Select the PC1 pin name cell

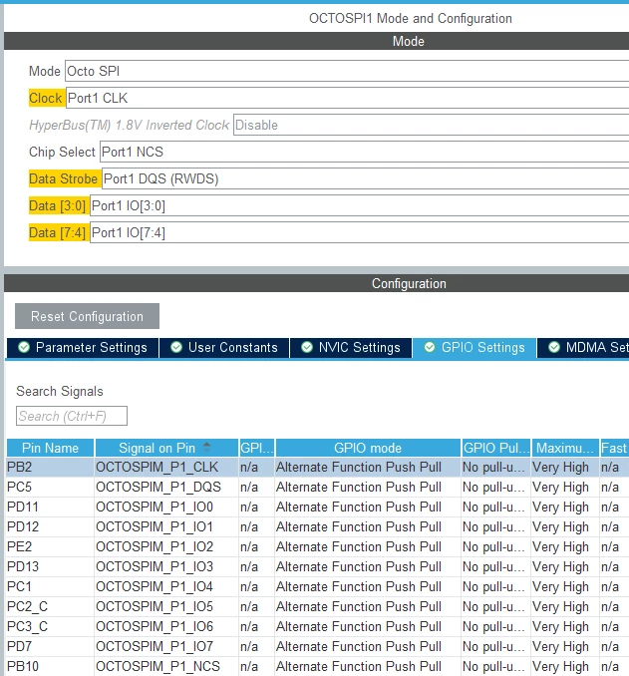click(50, 586)
